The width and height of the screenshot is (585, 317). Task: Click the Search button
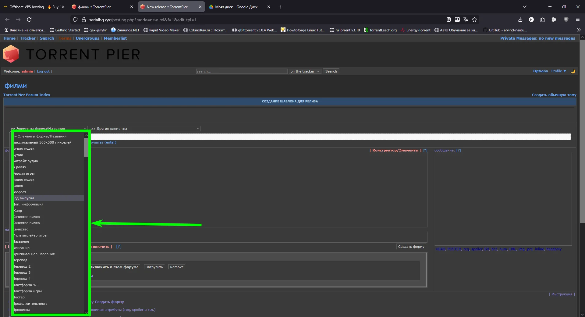coord(331,71)
